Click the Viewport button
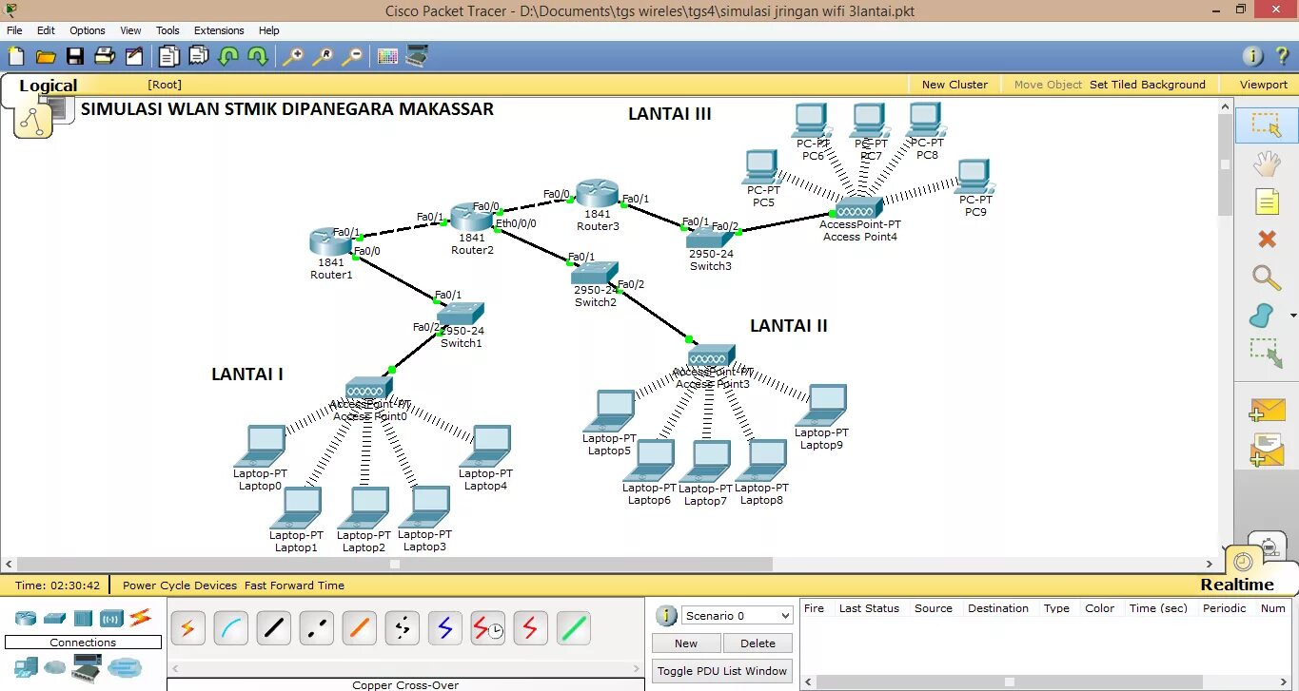The image size is (1299, 691). (x=1263, y=85)
